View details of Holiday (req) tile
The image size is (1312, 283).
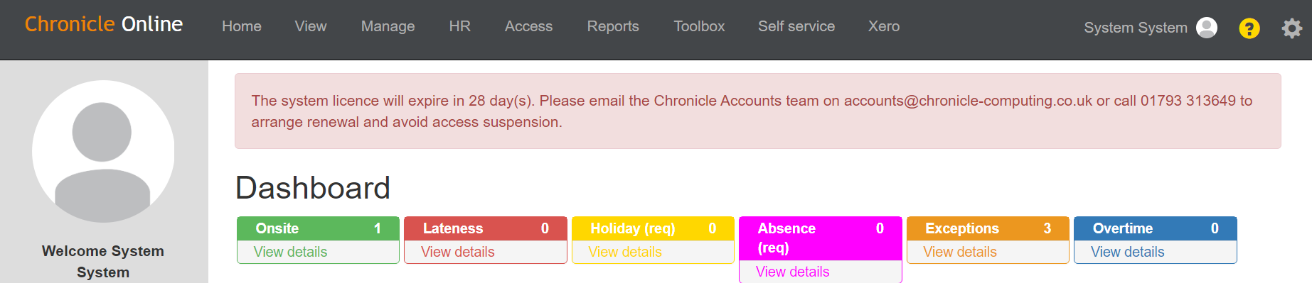pos(625,252)
